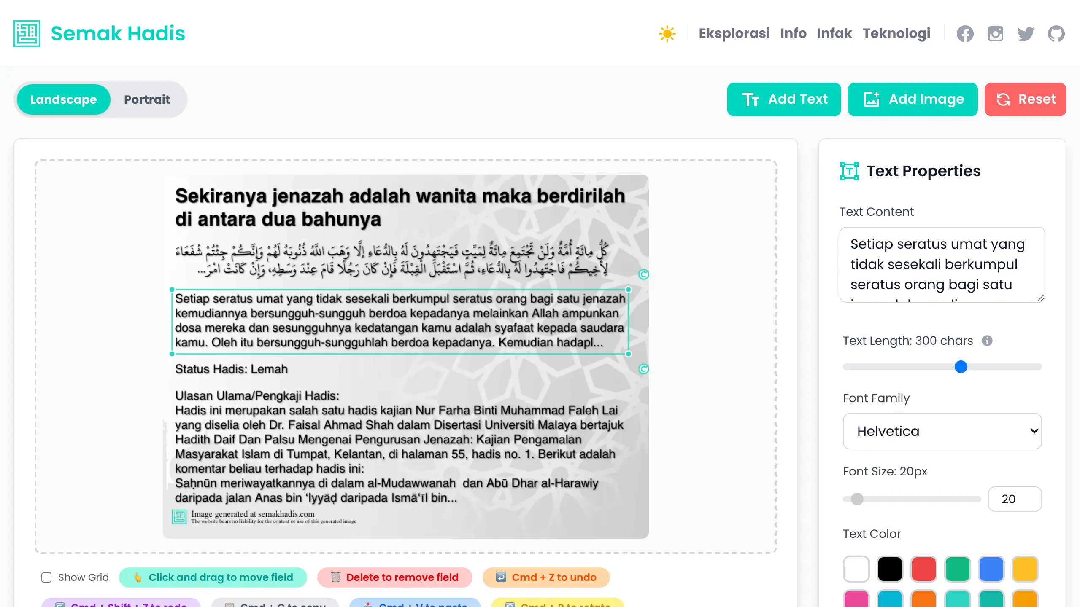Click the Reset button

(x=1026, y=99)
